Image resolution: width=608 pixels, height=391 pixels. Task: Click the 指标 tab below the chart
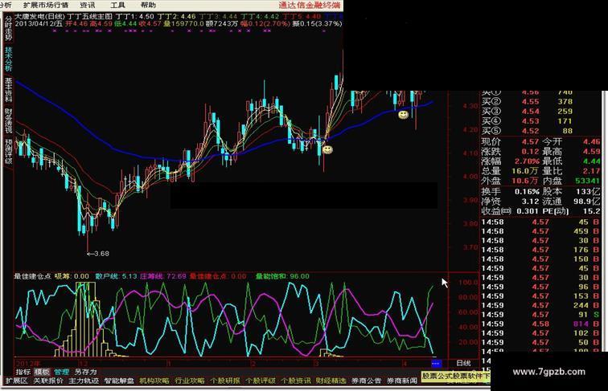click(x=23, y=372)
